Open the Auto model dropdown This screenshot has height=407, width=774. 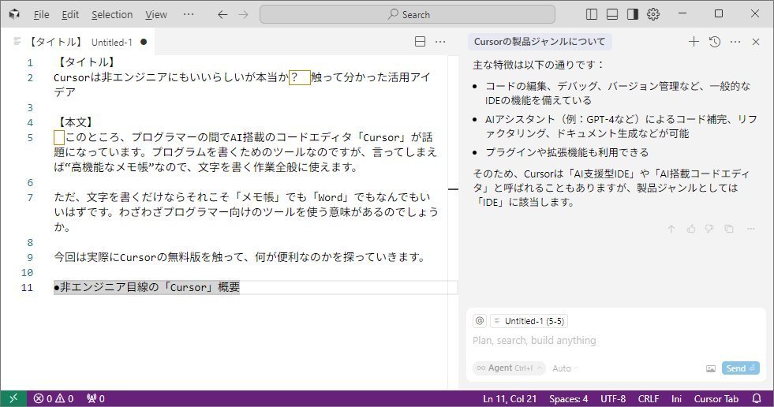point(565,368)
